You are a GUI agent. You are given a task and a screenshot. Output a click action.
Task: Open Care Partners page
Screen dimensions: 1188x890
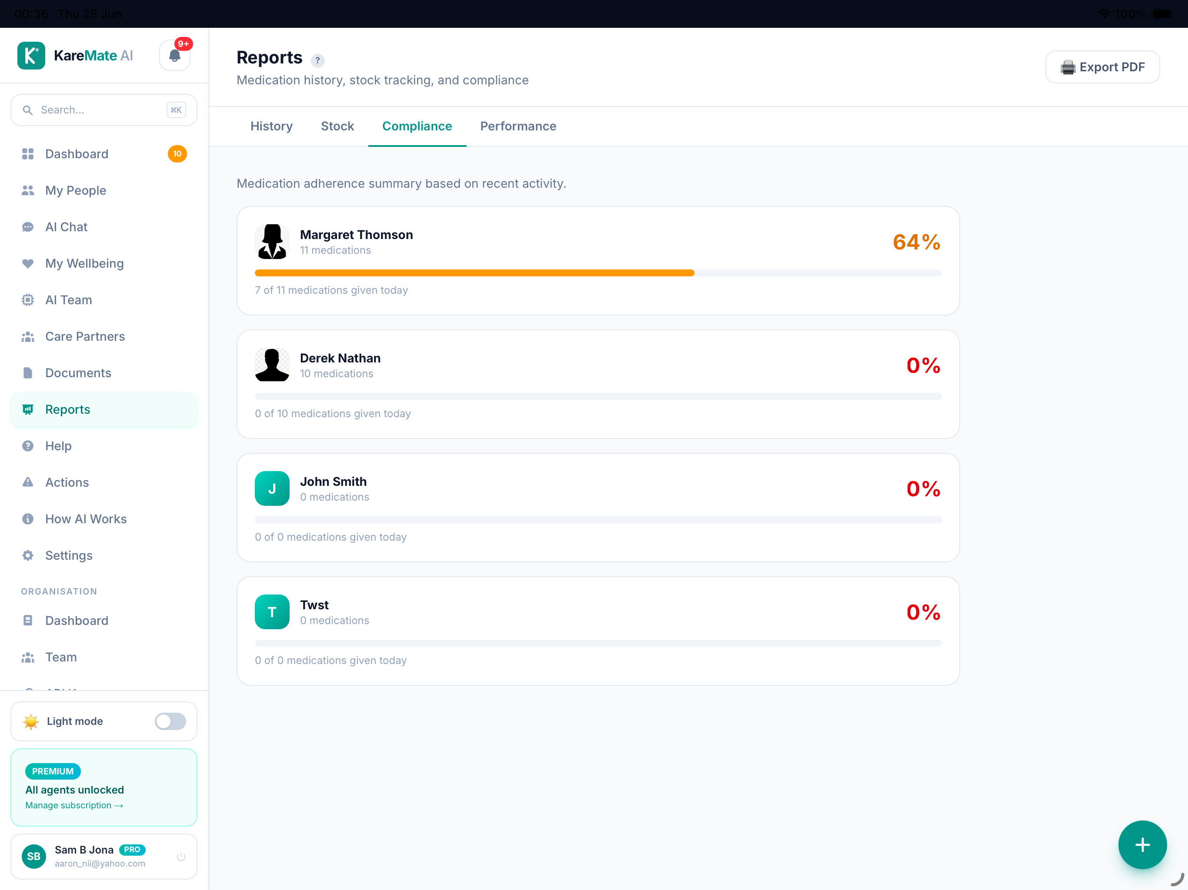pyautogui.click(x=104, y=336)
